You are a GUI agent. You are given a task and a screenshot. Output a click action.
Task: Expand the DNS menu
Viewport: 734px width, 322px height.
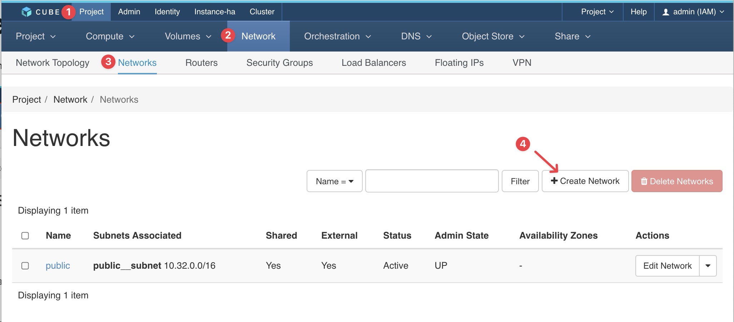click(416, 36)
